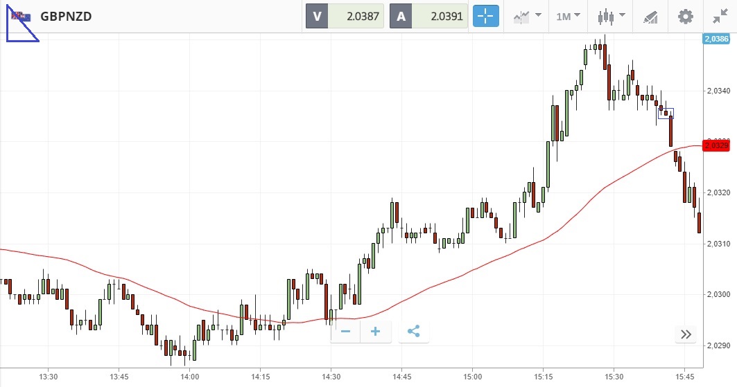This screenshot has width=737, height=387.
Task: Open the drawing tools pencil icon
Action: point(650,16)
